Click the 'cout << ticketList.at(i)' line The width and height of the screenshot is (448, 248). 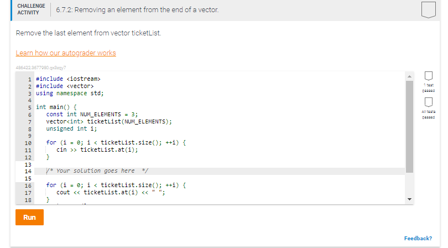point(111,193)
